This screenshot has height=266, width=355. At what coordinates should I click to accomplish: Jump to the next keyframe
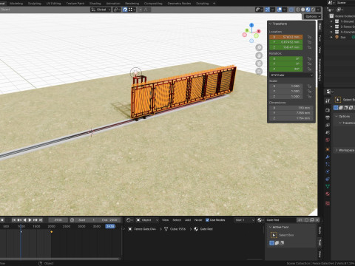click(35, 220)
